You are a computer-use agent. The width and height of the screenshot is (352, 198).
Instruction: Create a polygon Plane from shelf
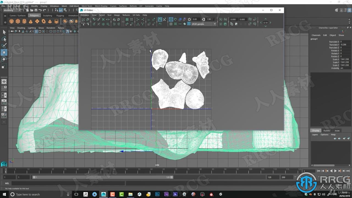[x=37, y=21]
